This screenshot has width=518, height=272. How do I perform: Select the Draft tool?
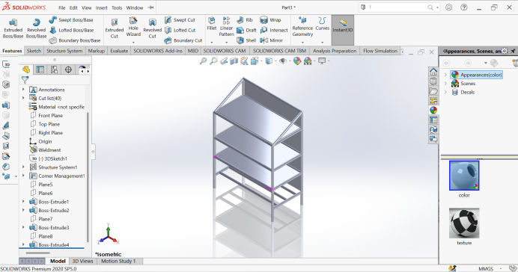point(247,30)
